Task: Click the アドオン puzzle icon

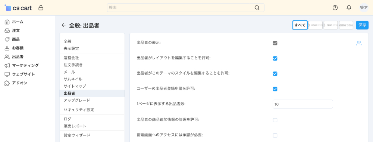Action: click(x=7, y=83)
